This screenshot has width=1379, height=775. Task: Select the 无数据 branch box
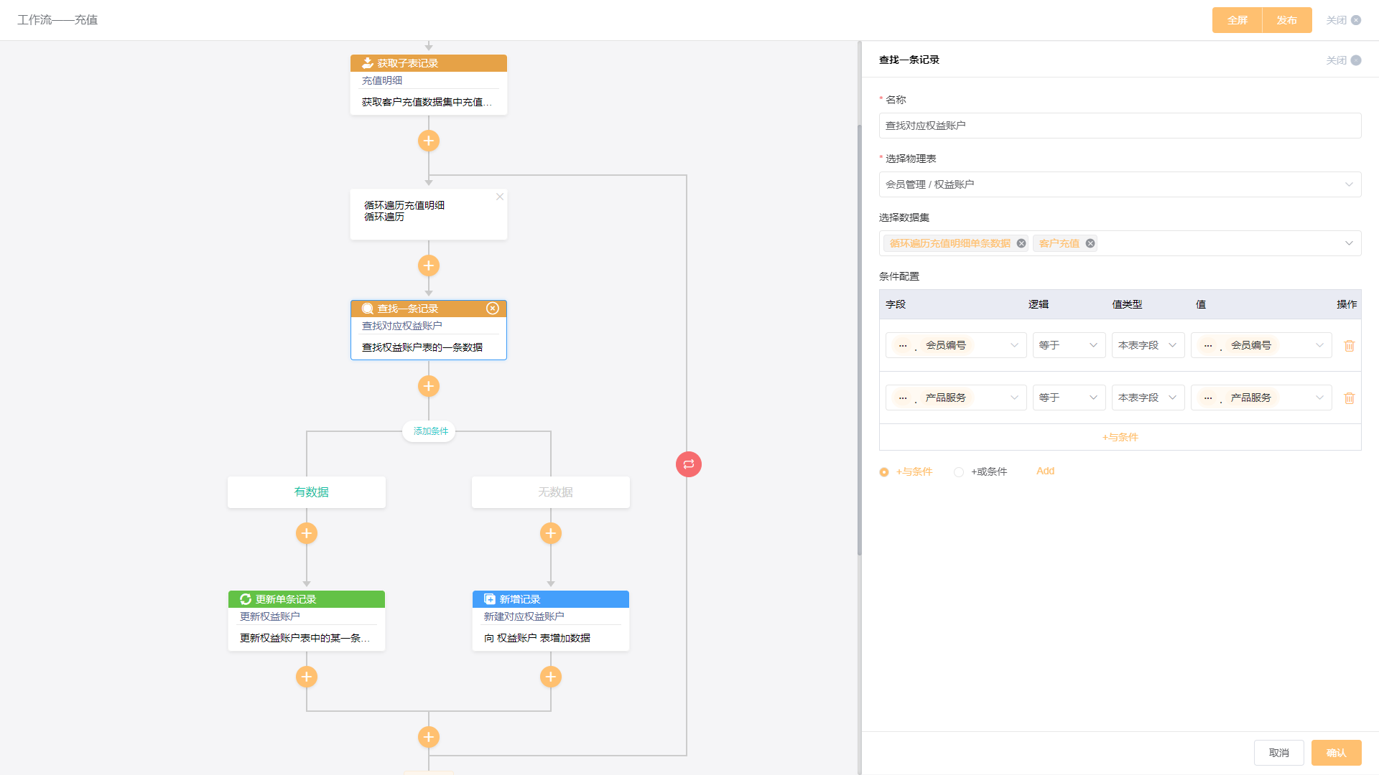(551, 492)
